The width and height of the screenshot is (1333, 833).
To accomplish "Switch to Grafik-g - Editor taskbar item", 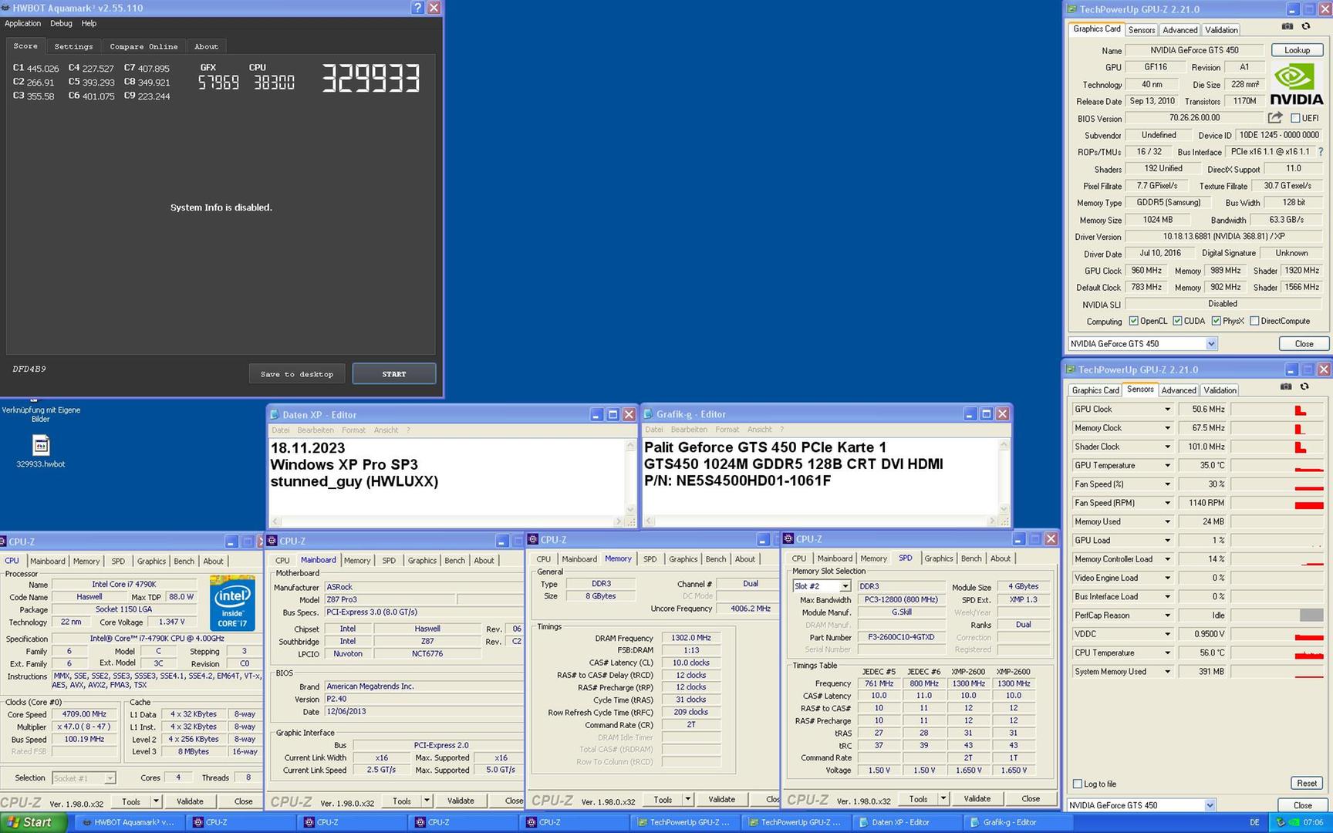I will click(x=1018, y=822).
